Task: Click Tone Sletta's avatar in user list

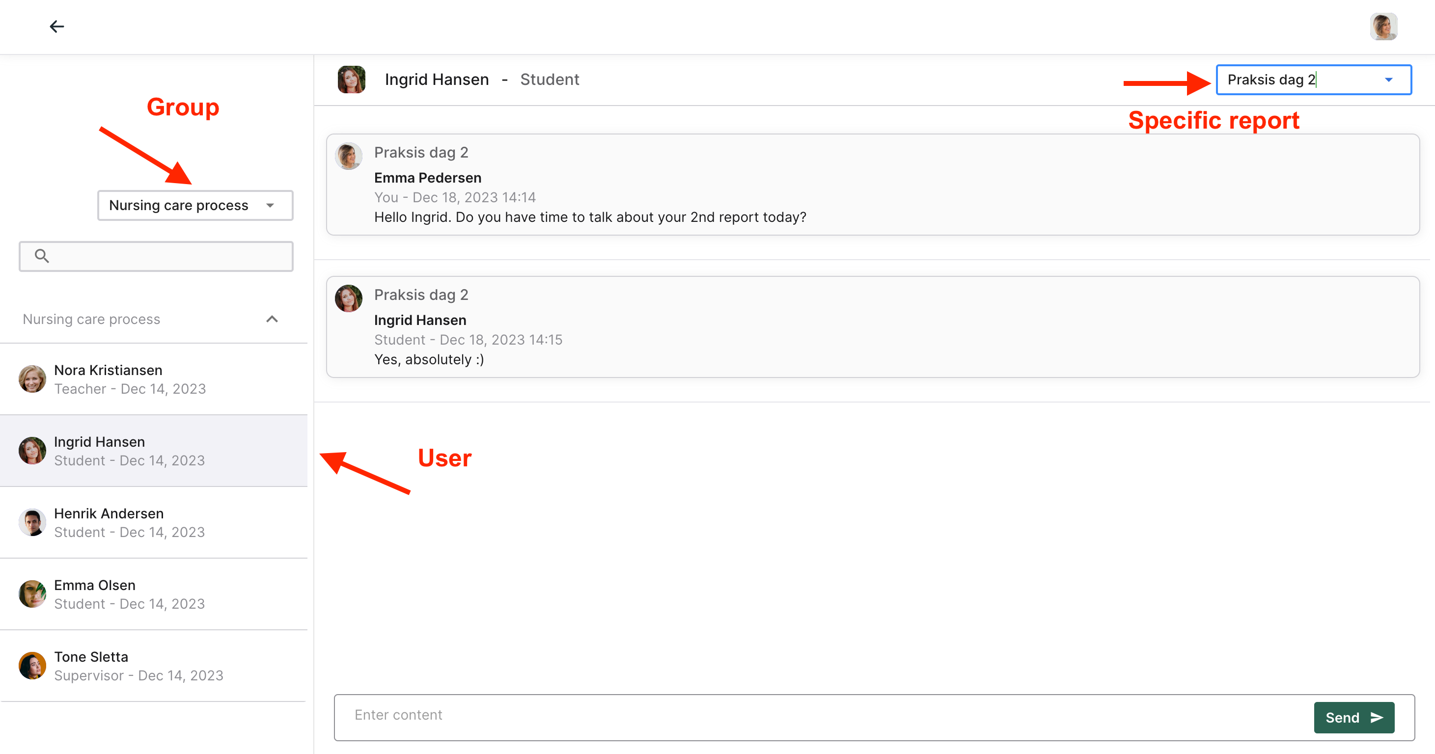Action: [32, 666]
